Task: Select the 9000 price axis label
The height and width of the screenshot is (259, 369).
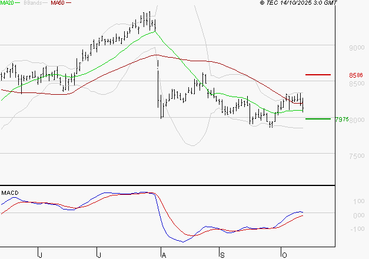Action: pos(357,48)
